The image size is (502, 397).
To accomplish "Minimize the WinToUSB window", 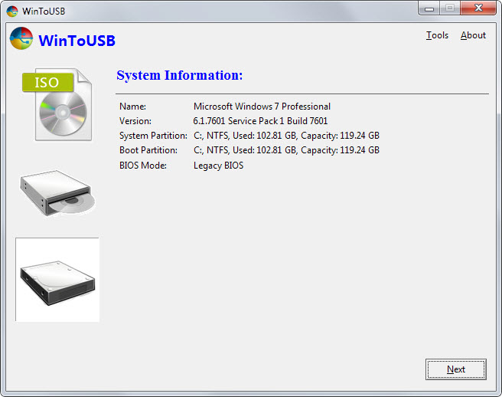I will point(429,8).
